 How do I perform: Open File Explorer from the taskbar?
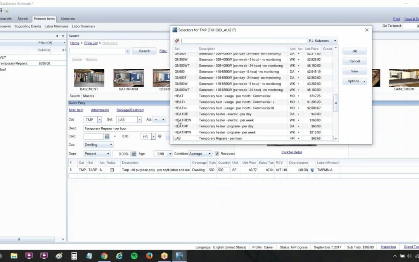(14, 256)
